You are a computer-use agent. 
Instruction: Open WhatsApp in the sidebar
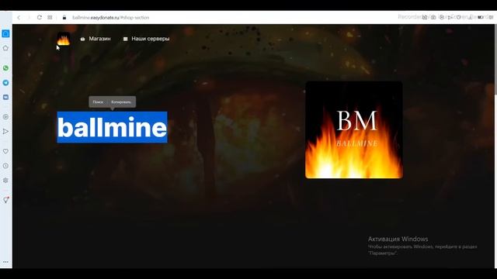[5, 68]
